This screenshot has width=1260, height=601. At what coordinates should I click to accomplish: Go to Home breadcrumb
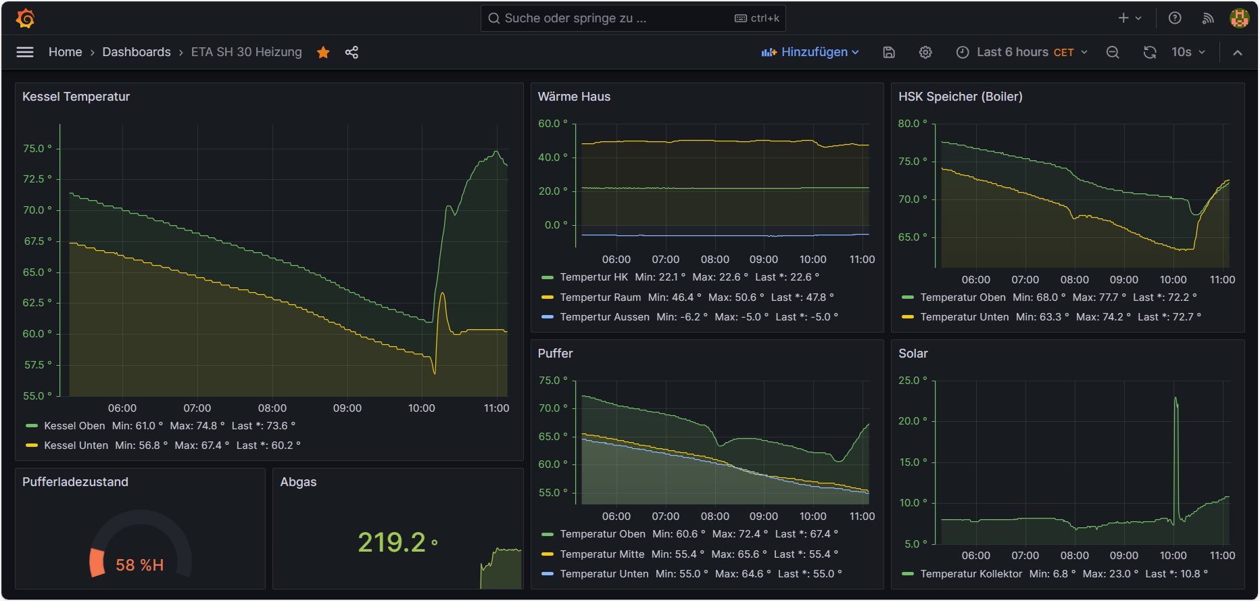(x=65, y=52)
